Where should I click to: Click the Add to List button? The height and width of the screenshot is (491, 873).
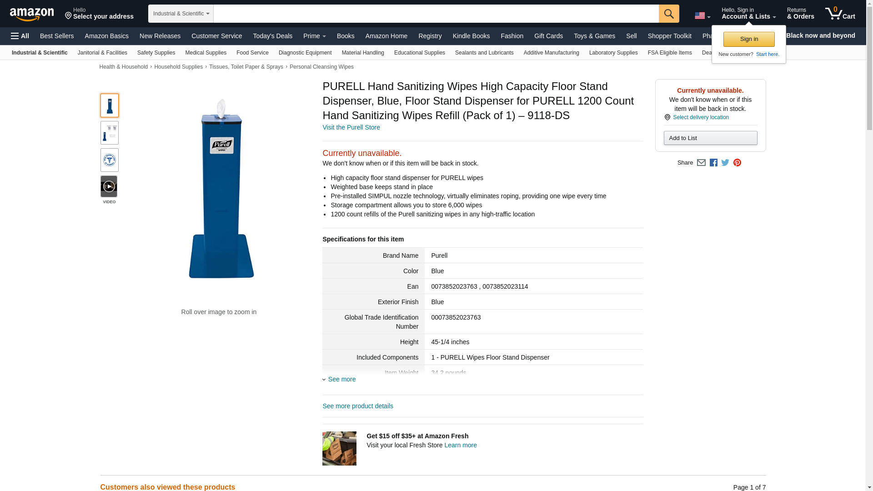pyautogui.click(x=710, y=138)
